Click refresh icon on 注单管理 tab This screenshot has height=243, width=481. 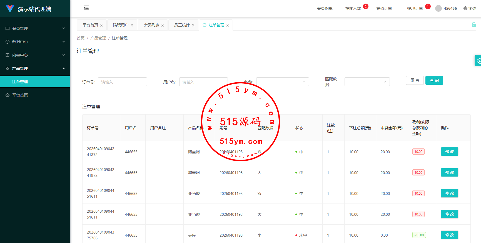(205, 25)
